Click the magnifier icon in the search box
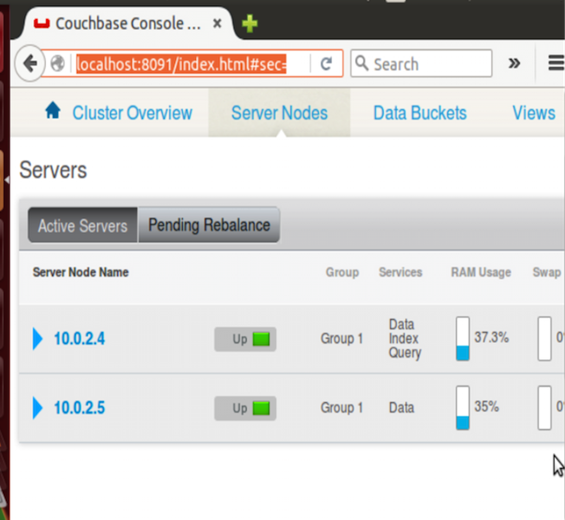This screenshot has width=565, height=520. [361, 63]
